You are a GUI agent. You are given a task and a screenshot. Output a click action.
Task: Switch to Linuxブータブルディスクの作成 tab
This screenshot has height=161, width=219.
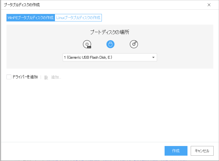click(x=78, y=18)
